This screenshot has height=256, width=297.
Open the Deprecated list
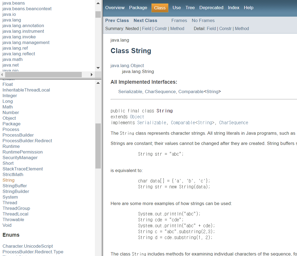pyautogui.click(x=211, y=8)
